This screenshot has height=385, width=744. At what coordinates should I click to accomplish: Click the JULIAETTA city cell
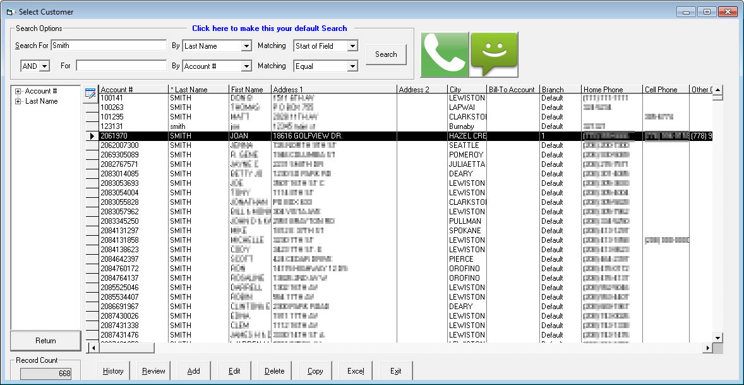pos(467,164)
